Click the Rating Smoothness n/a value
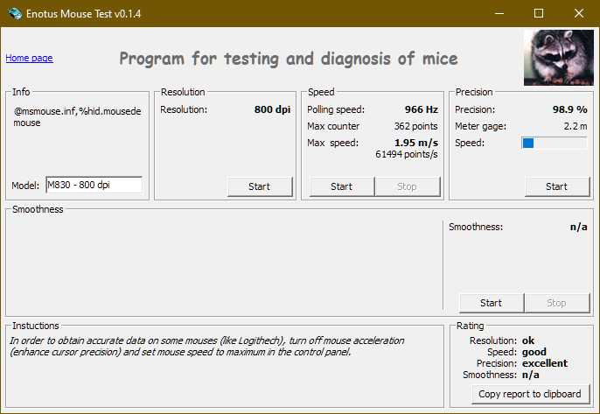 (530, 375)
